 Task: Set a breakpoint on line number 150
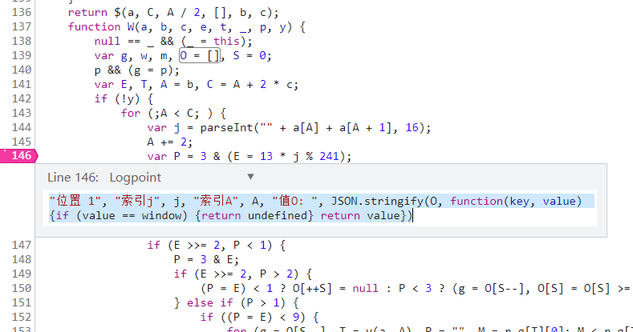(x=22, y=288)
